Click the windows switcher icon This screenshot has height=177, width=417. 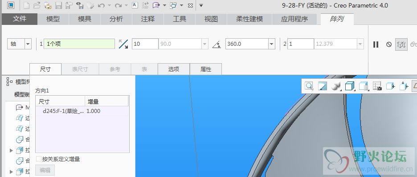(x=173, y=5)
